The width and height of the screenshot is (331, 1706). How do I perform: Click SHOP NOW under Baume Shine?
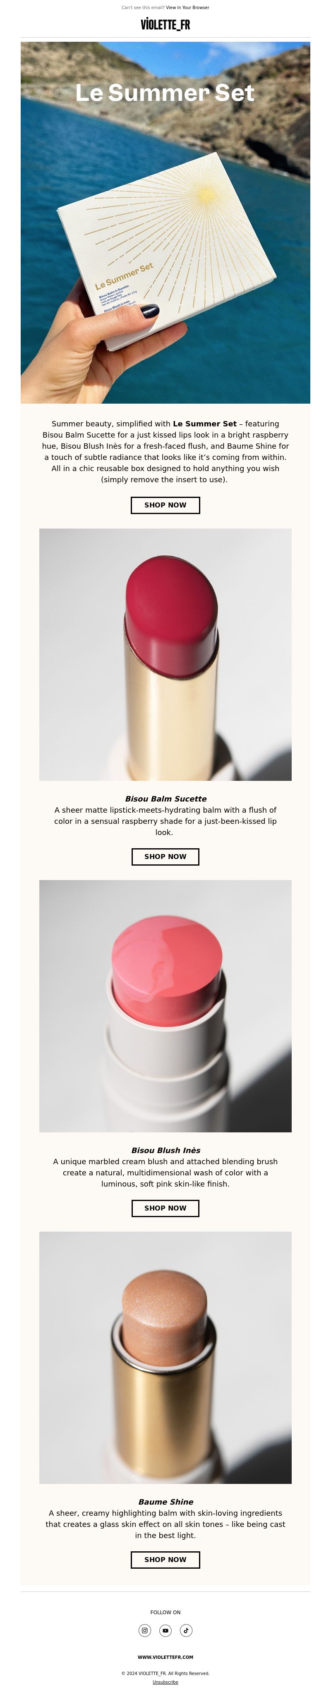[165, 1560]
